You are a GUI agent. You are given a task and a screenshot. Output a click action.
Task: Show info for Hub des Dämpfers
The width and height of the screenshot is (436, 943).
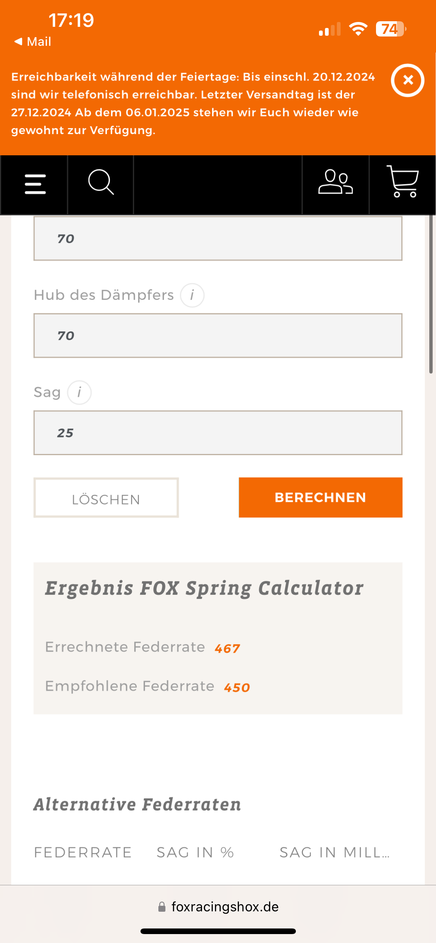pyautogui.click(x=192, y=295)
